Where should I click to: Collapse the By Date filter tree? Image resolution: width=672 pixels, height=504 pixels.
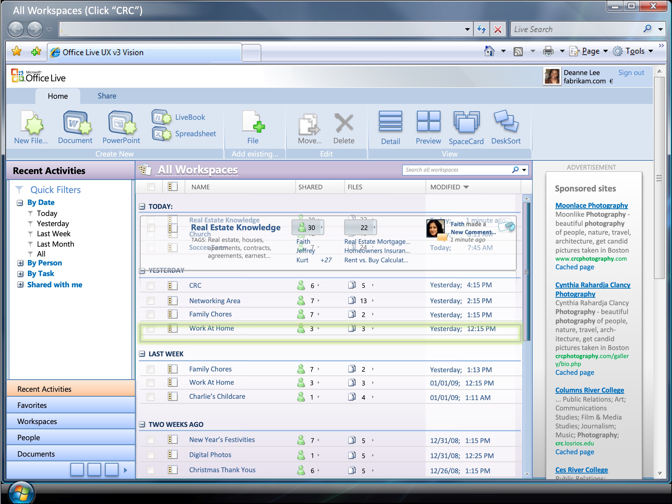click(x=20, y=203)
